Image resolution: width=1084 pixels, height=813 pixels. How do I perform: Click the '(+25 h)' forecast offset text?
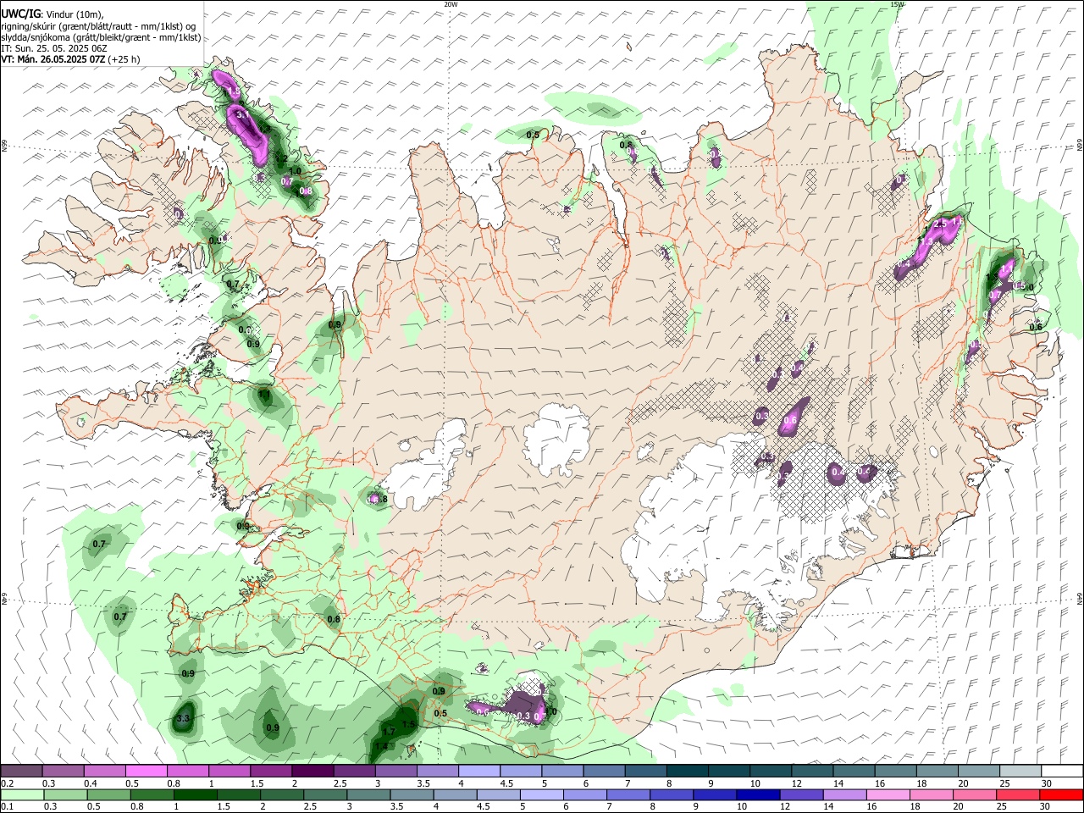coord(124,59)
